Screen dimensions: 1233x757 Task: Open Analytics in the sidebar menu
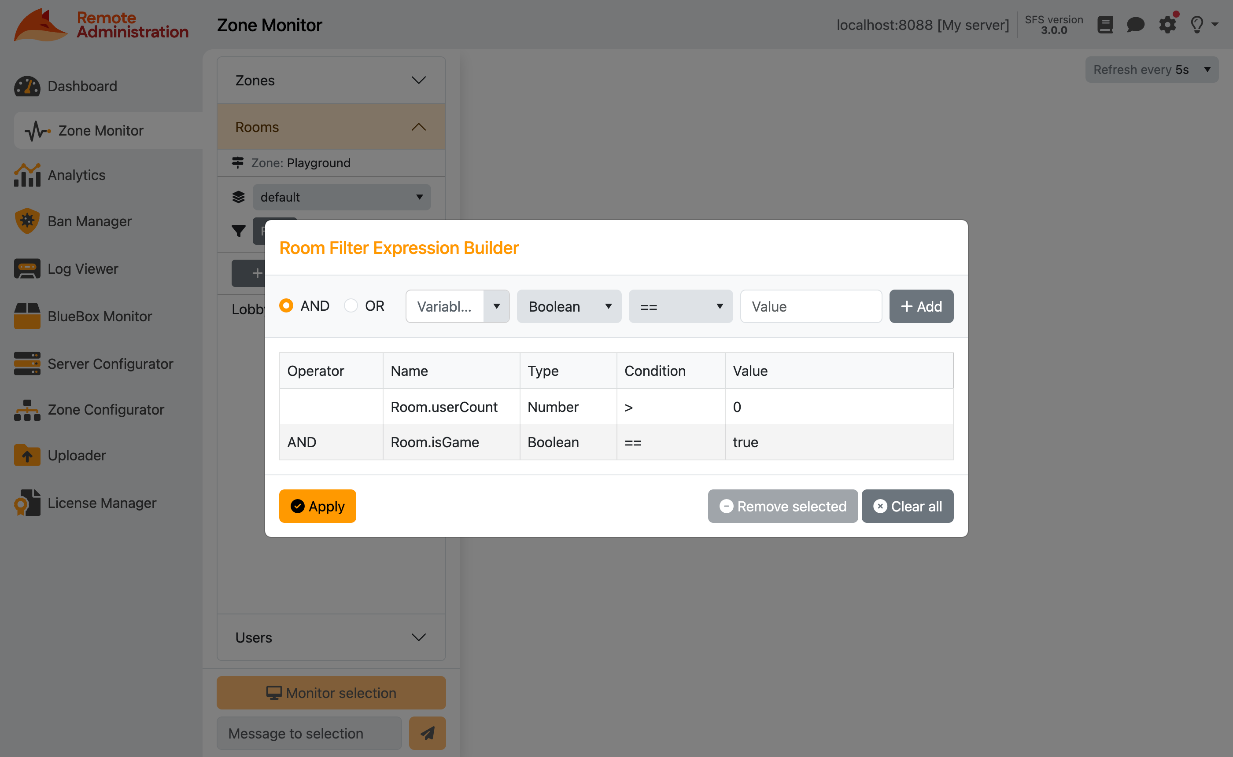[76, 175]
